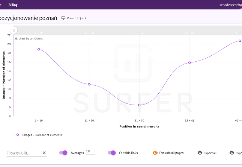Click the data point at 1 - 10
This screenshot has height=167, width=242.
coord(38,49)
